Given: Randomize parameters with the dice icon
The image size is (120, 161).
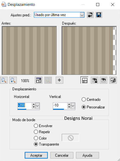Looking at the screenshot, I should (113, 80).
